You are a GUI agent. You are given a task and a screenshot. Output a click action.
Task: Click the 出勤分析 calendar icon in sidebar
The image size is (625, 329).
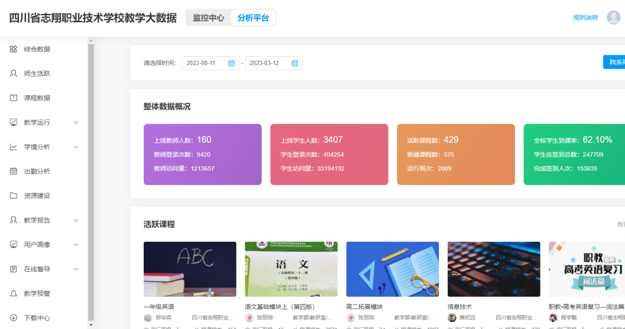click(x=13, y=171)
